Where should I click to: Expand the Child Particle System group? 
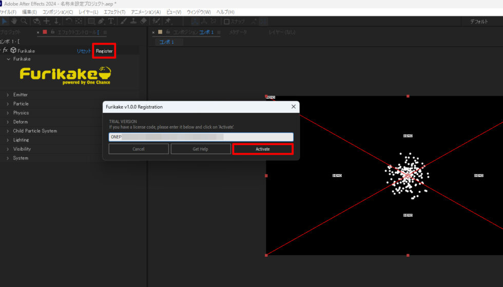8,131
